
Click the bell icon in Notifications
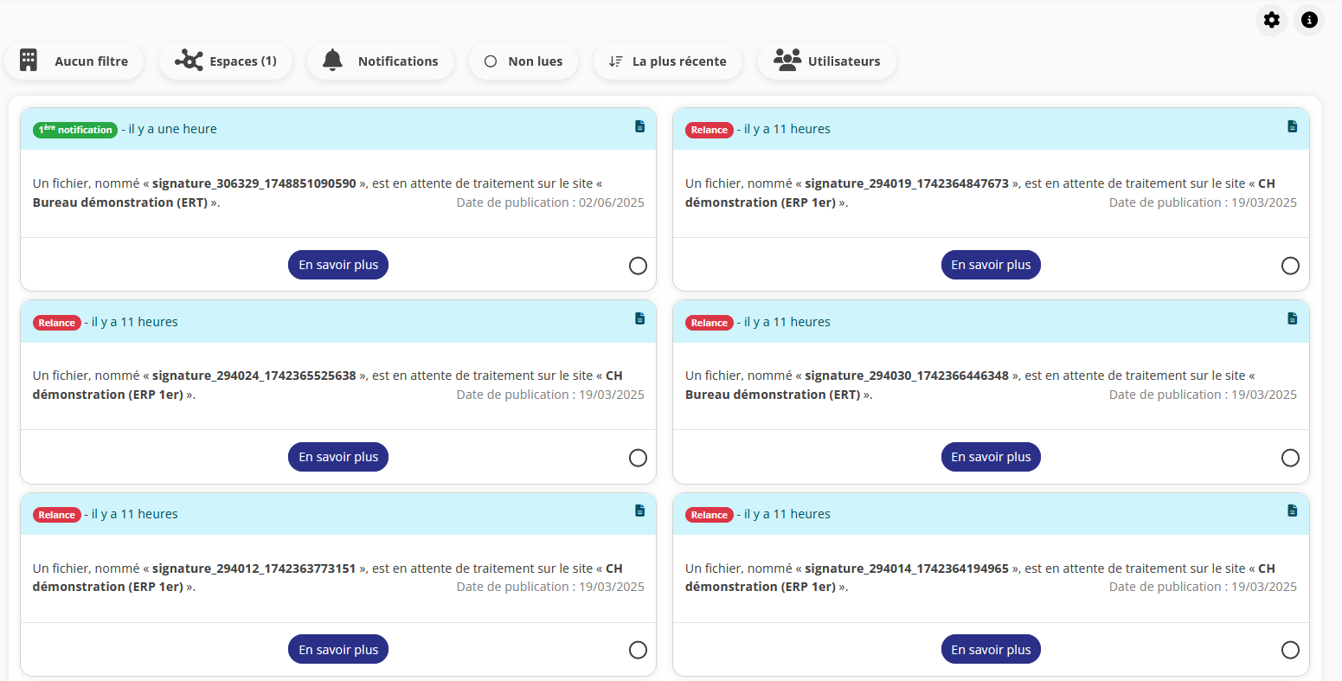click(x=332, y=61)
